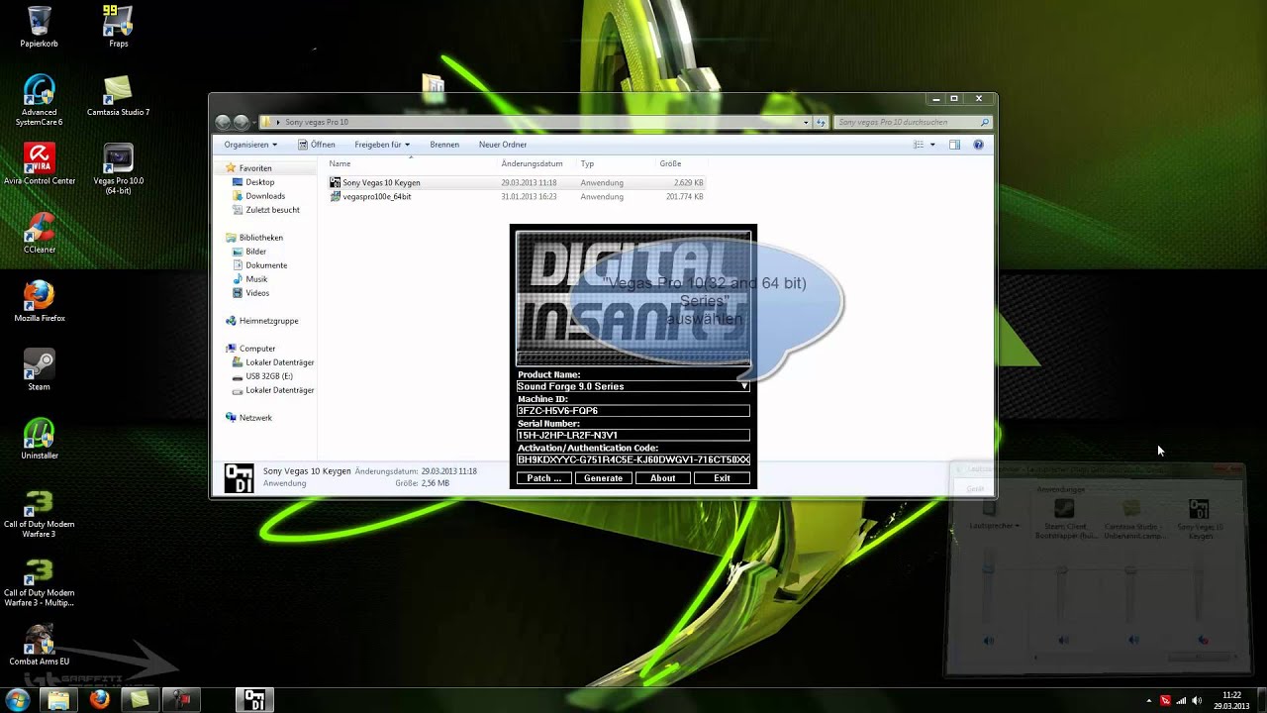The width and height of the screenshot is (1267, 713).
Task: Click the Generate button in keygen
Action: [x=603, y=478]
